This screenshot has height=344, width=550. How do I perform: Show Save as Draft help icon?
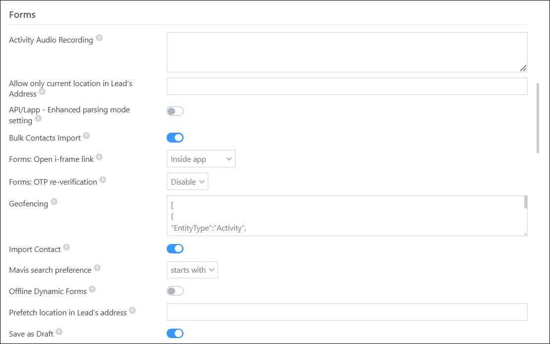click(x=59, y=332)
